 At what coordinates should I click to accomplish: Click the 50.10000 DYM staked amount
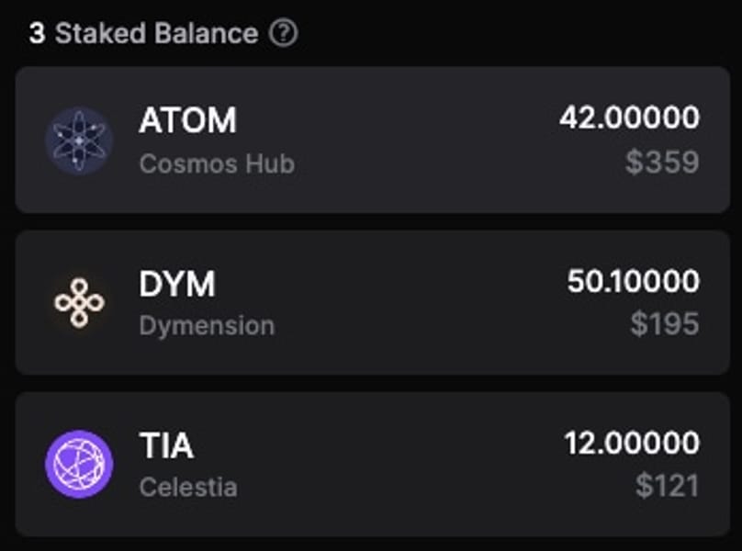point(633,281)
